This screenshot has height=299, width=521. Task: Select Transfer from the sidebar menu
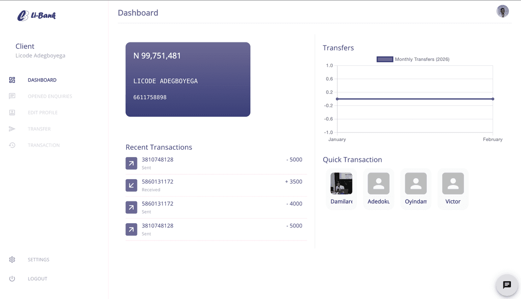click(x=40, y=128)
